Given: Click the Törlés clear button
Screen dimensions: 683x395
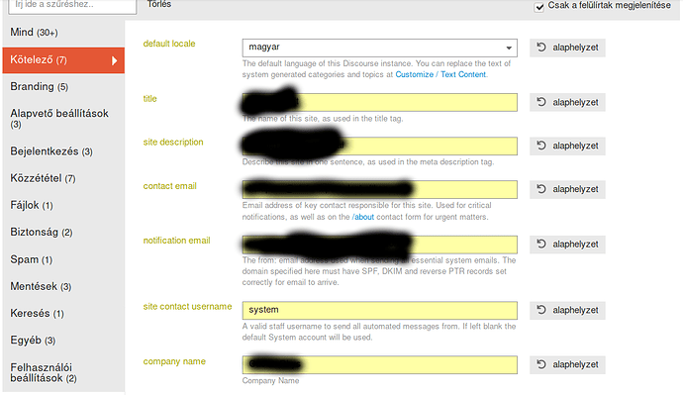Looking at the screenshot, I should [159, 4].
